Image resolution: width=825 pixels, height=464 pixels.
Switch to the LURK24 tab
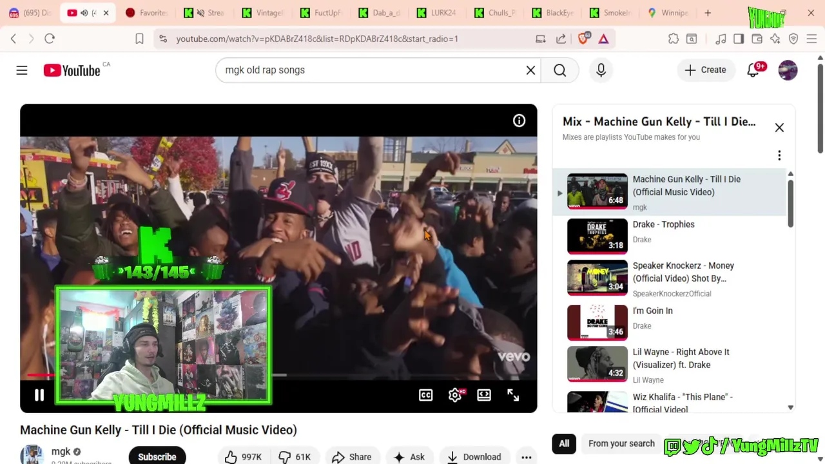[437, 13]
